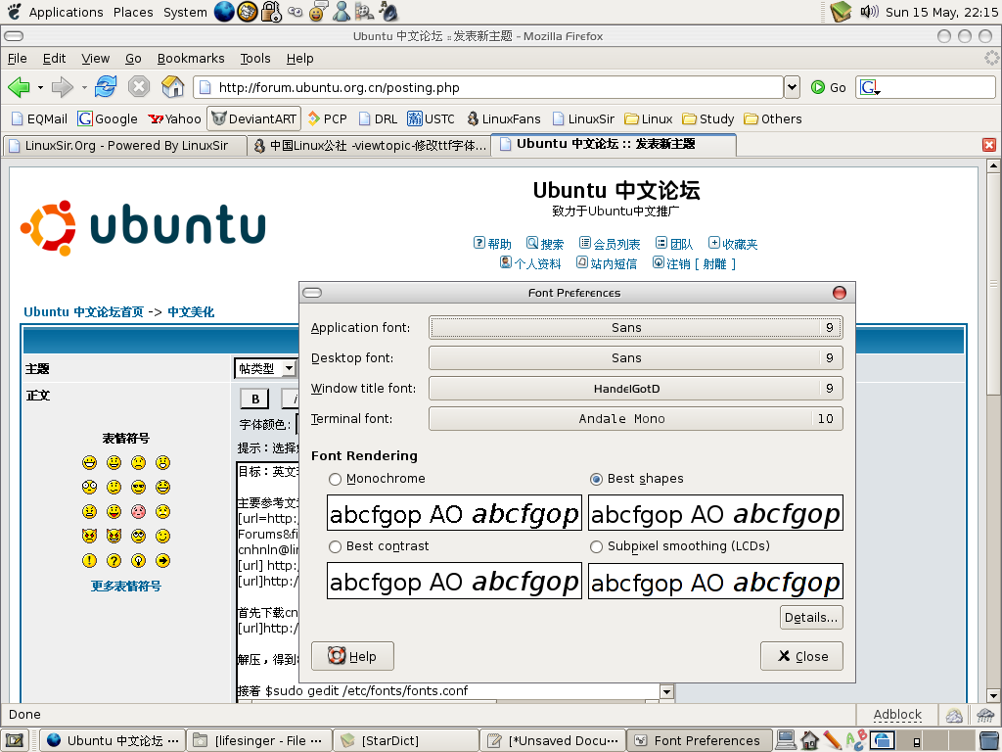
Task: Insert the arrow emoticon
Action: point(163,561)
